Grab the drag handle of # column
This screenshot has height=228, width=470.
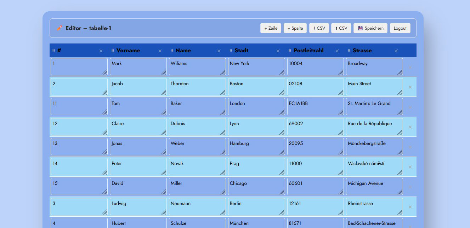click(54, 51)
